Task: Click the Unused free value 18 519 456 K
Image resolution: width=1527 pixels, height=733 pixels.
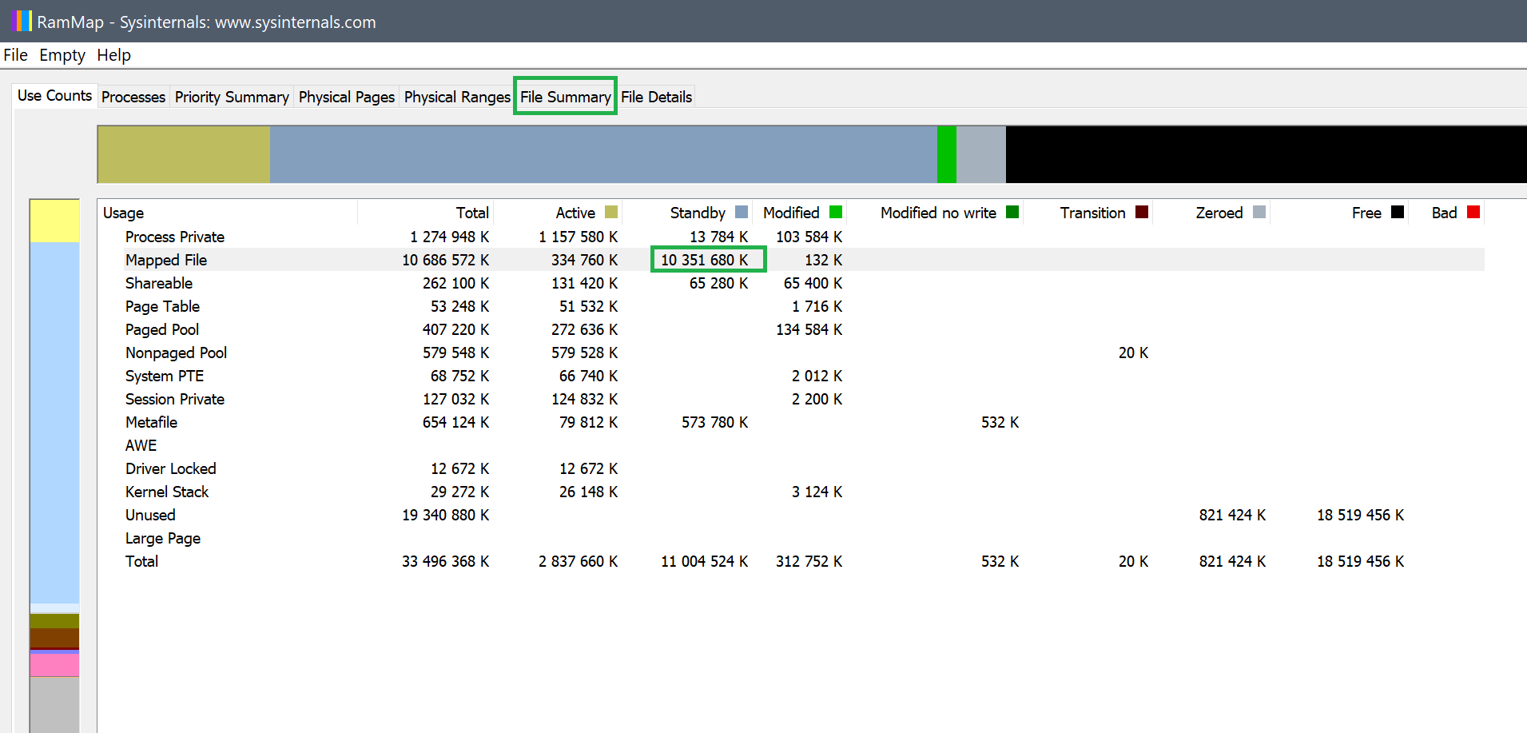Action: (1360, 515)
